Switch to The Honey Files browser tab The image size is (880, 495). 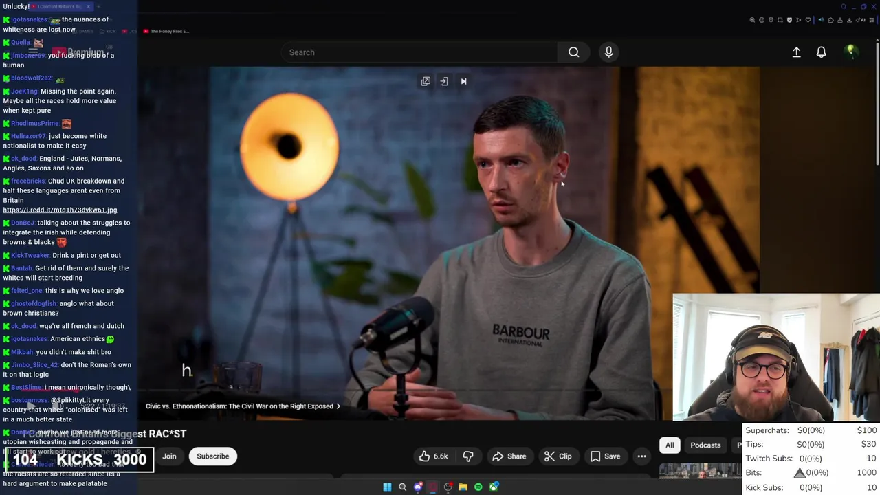(x=166, y=31)
